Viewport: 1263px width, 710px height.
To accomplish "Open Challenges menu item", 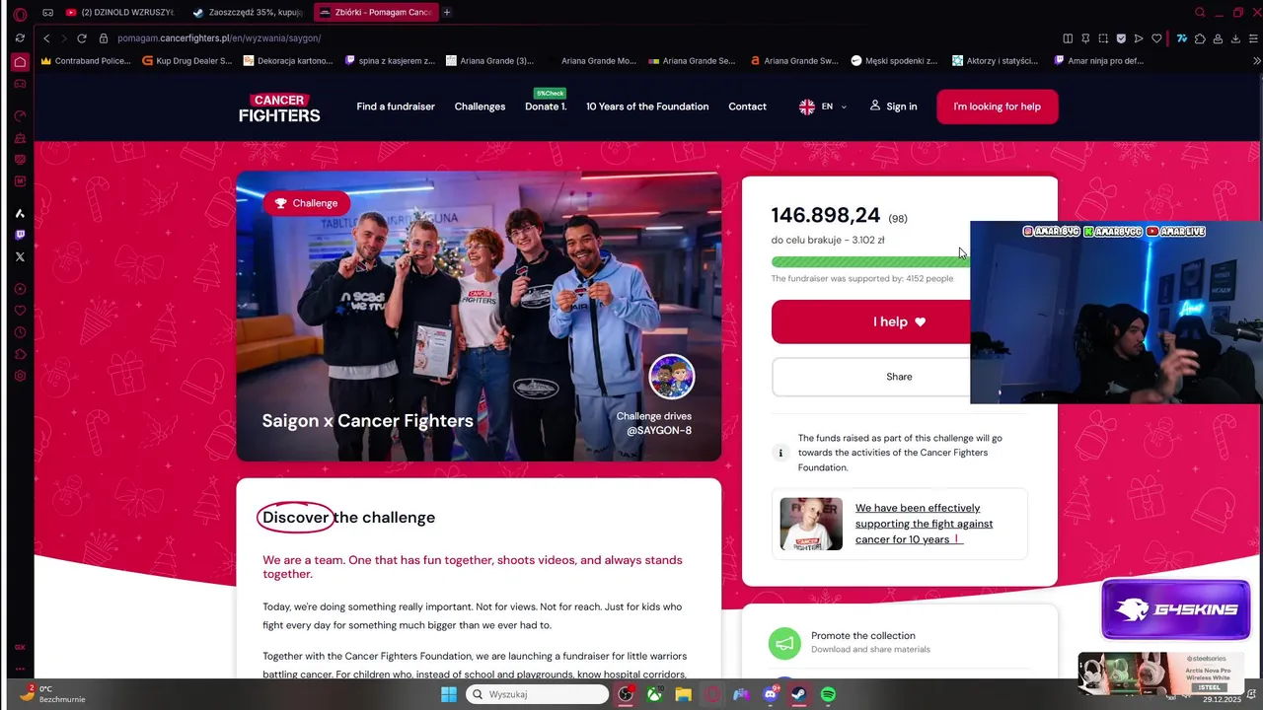I will [480, 106].
